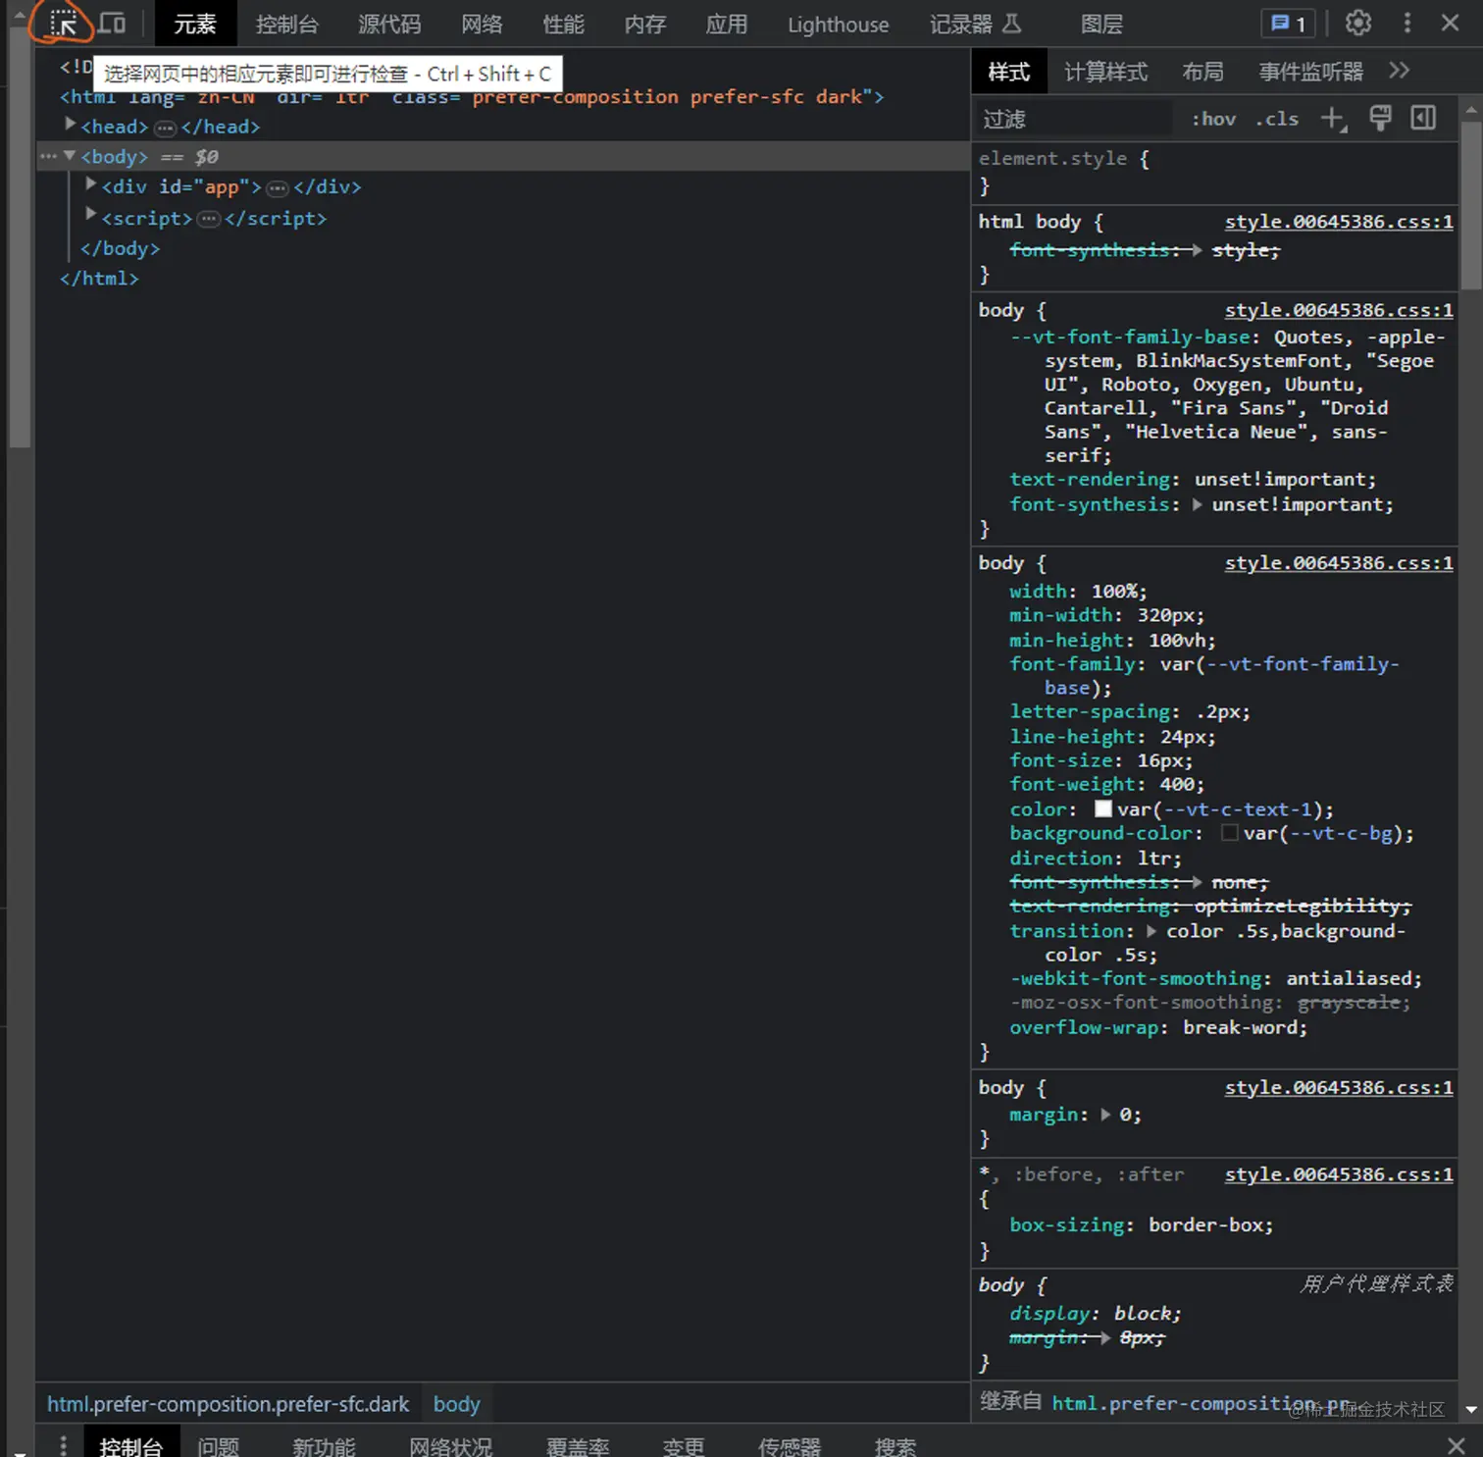The image size is (1483, 1457).
Task: Open the DevTools three-dot customize menu
Action: pyautogui.click(x=1406, y=23)
